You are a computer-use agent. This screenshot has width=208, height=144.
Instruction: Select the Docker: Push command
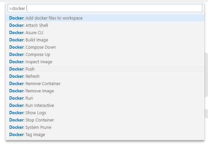click(x=105, y=69)
